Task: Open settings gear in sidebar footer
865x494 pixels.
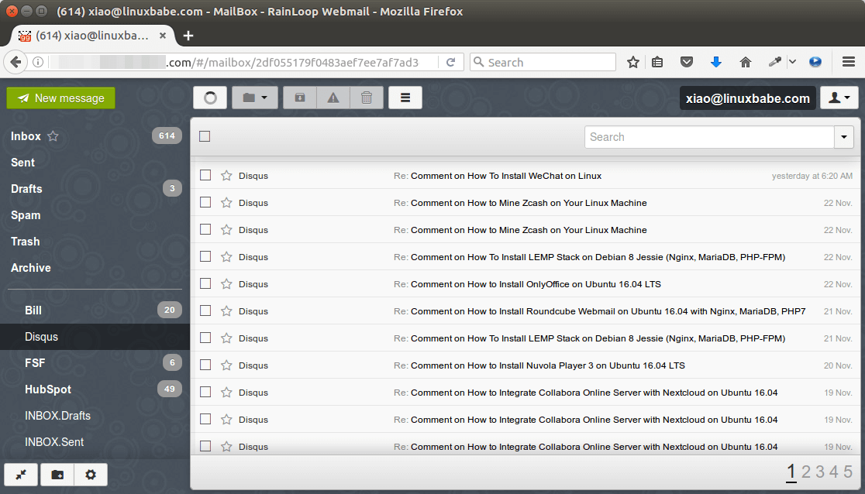Action: point(91,475)
